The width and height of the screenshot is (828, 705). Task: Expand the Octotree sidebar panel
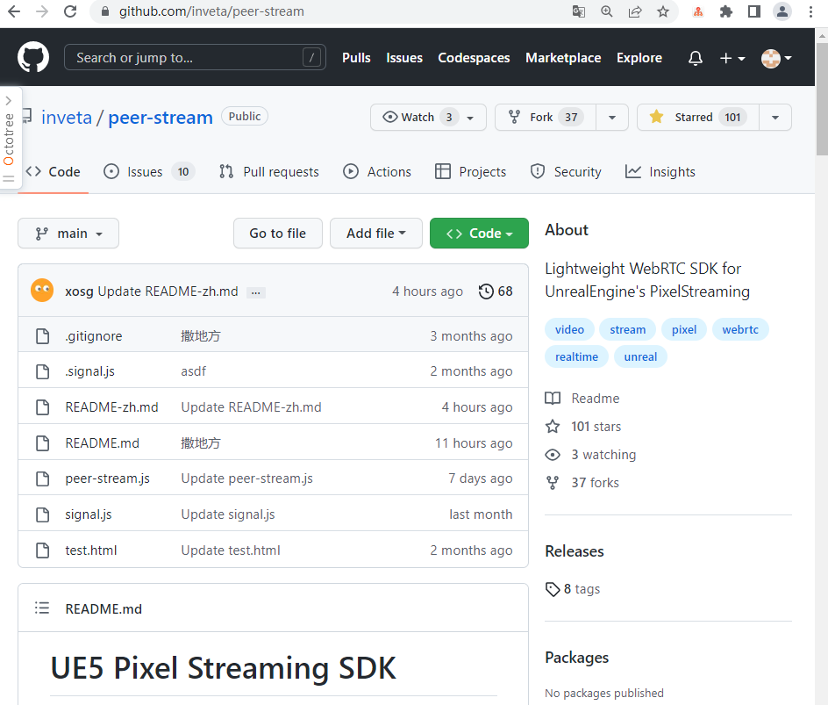click(11, 98)
